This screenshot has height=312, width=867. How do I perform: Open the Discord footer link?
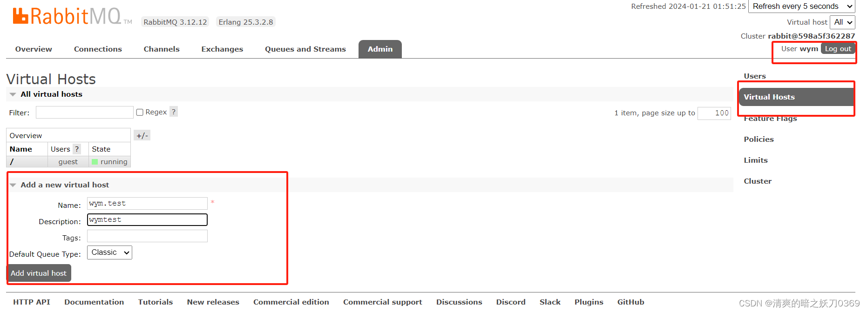tap(511, 302)
